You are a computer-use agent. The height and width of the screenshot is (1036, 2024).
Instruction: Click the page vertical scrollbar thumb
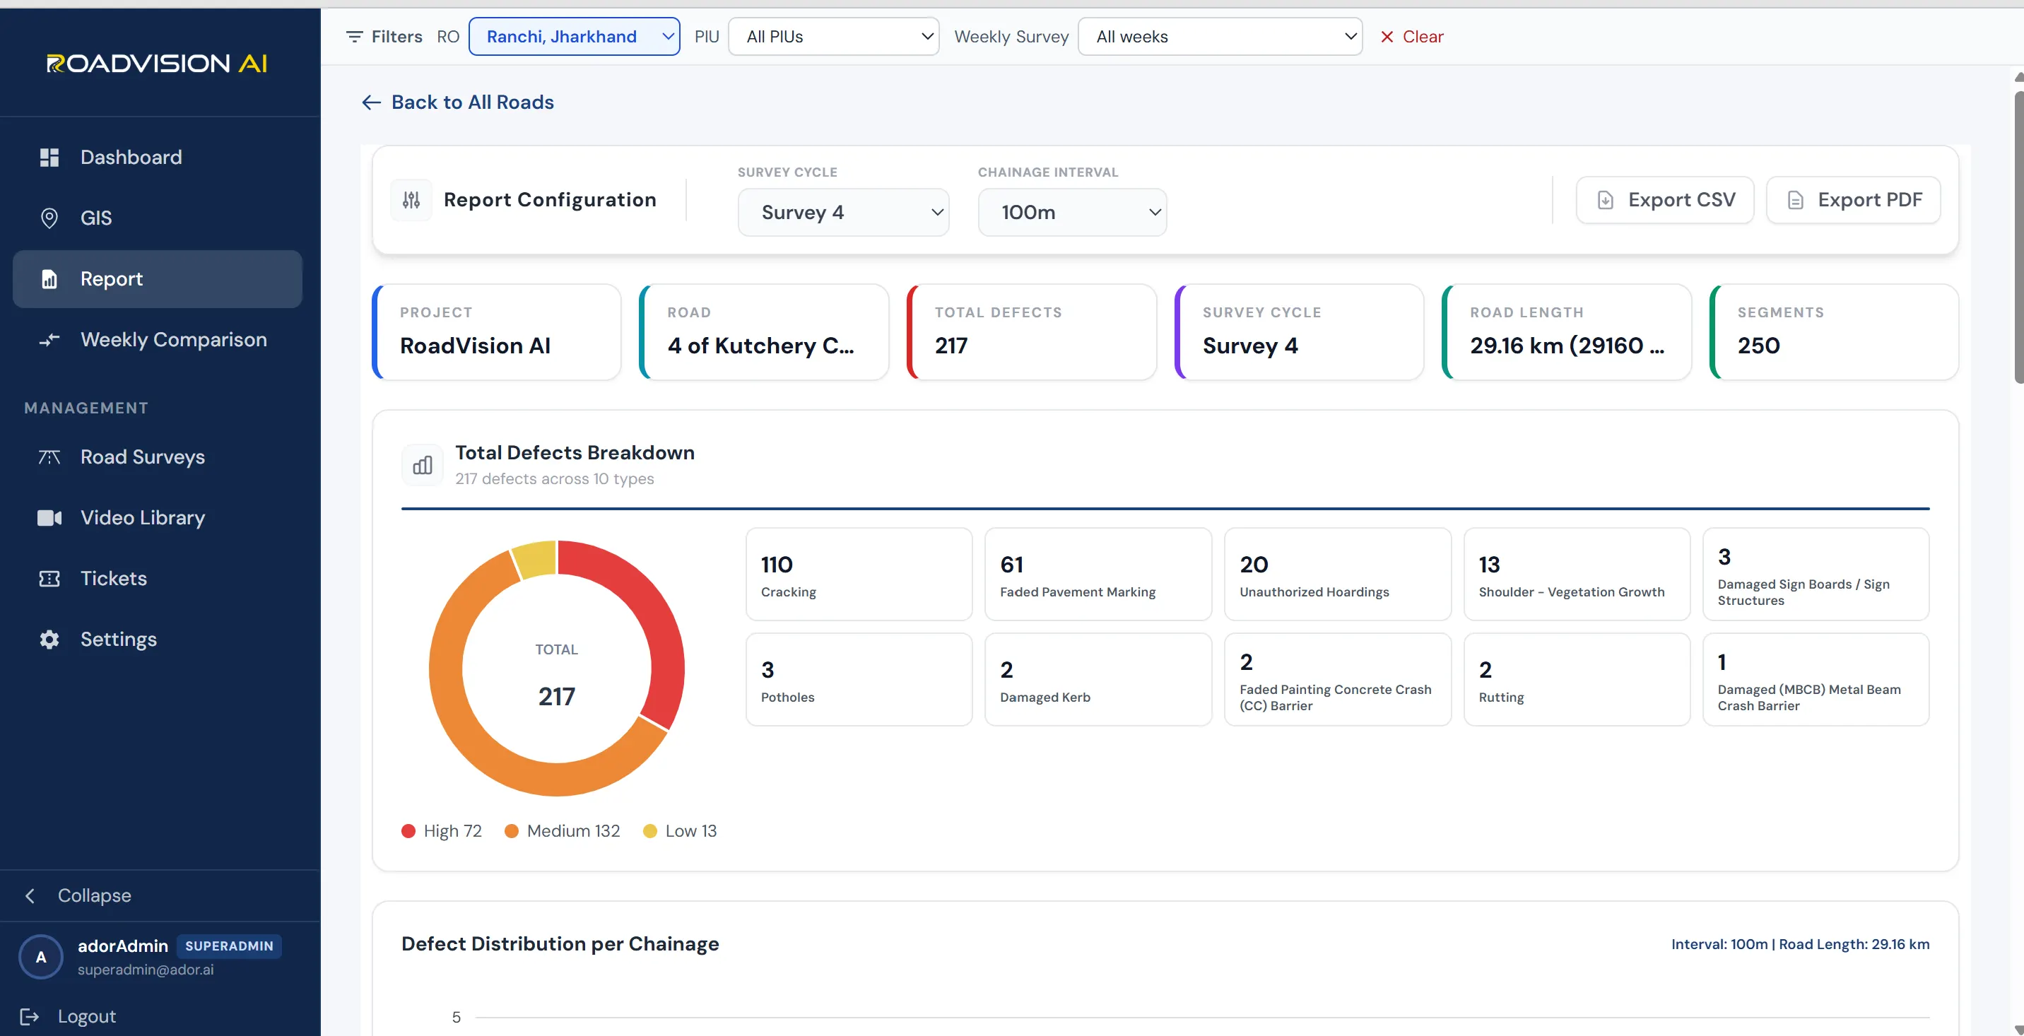pos(2018,237)
